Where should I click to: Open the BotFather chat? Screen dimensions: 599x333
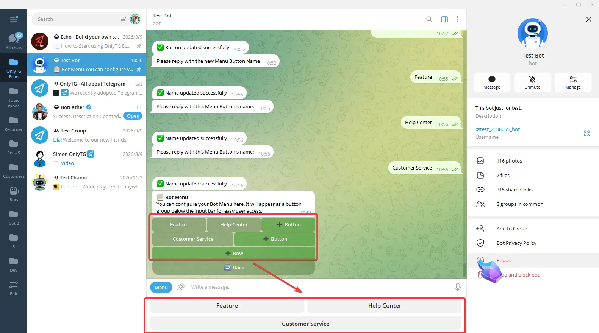coord(87,112)
